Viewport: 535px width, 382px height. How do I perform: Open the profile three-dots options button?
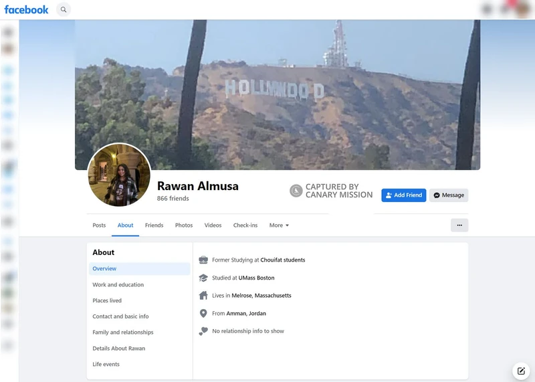[459, 225]
